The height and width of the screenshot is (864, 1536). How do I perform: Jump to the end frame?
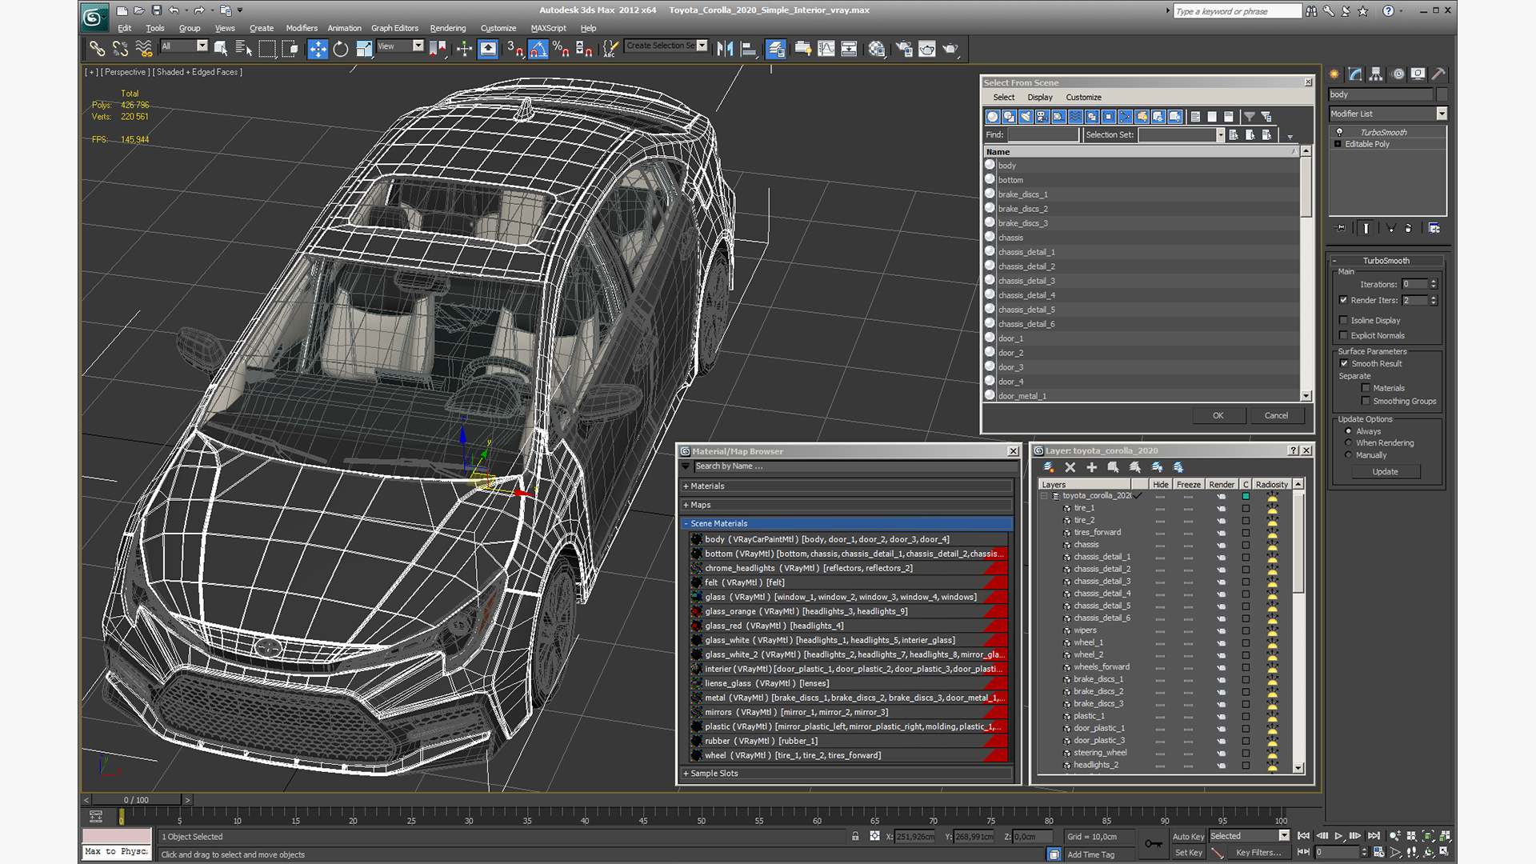tap(1374, 836)
